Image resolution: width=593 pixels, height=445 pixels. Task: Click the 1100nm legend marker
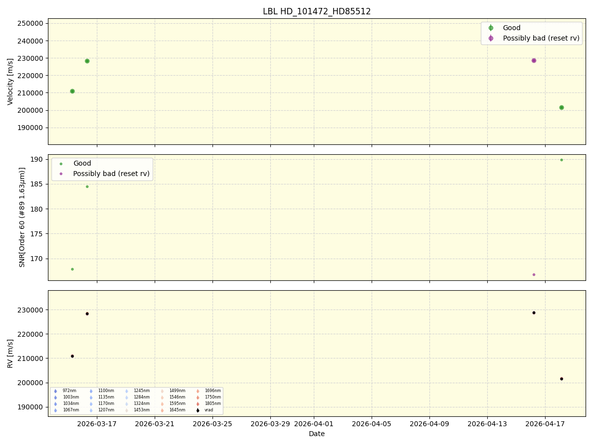(91, 391)
